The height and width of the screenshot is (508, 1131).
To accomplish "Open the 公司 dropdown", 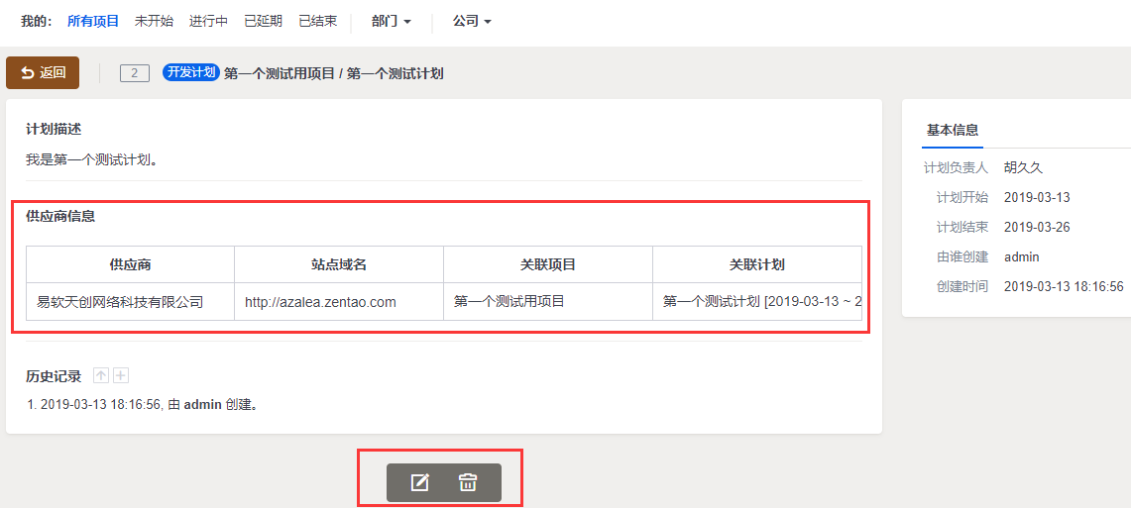I will 473,22.
